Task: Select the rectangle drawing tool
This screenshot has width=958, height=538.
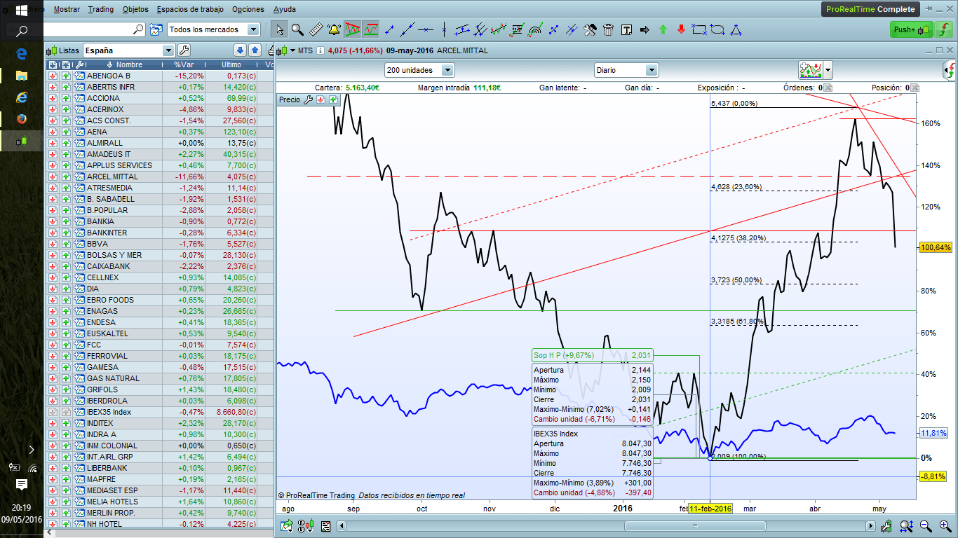Action: (x=699, y=29)
